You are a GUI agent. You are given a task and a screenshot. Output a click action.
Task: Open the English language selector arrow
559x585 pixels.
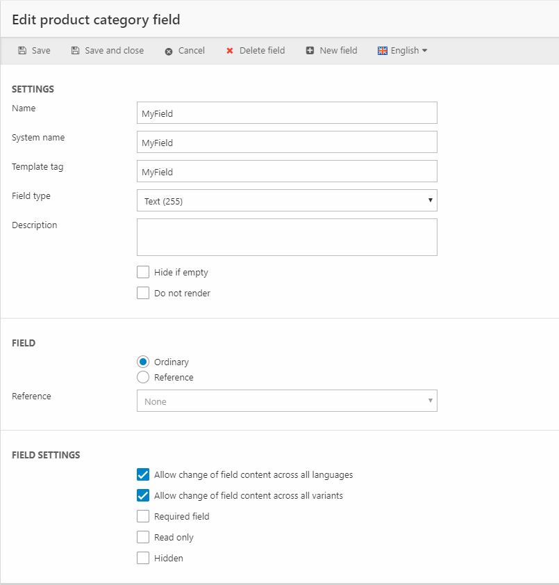424,51
